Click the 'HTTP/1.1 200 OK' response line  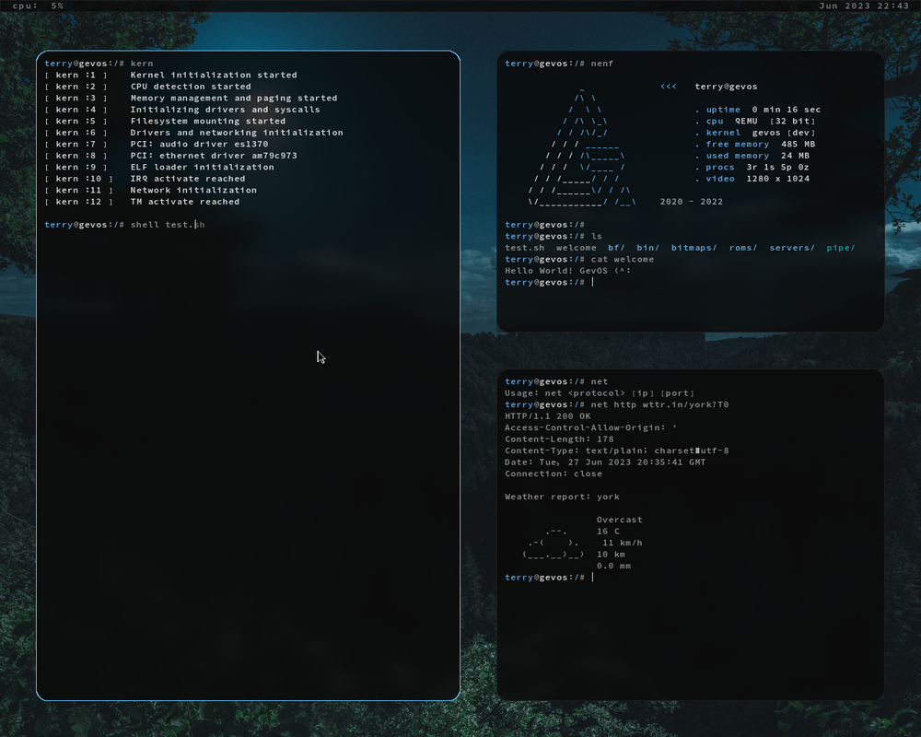(x=547, y=416)
